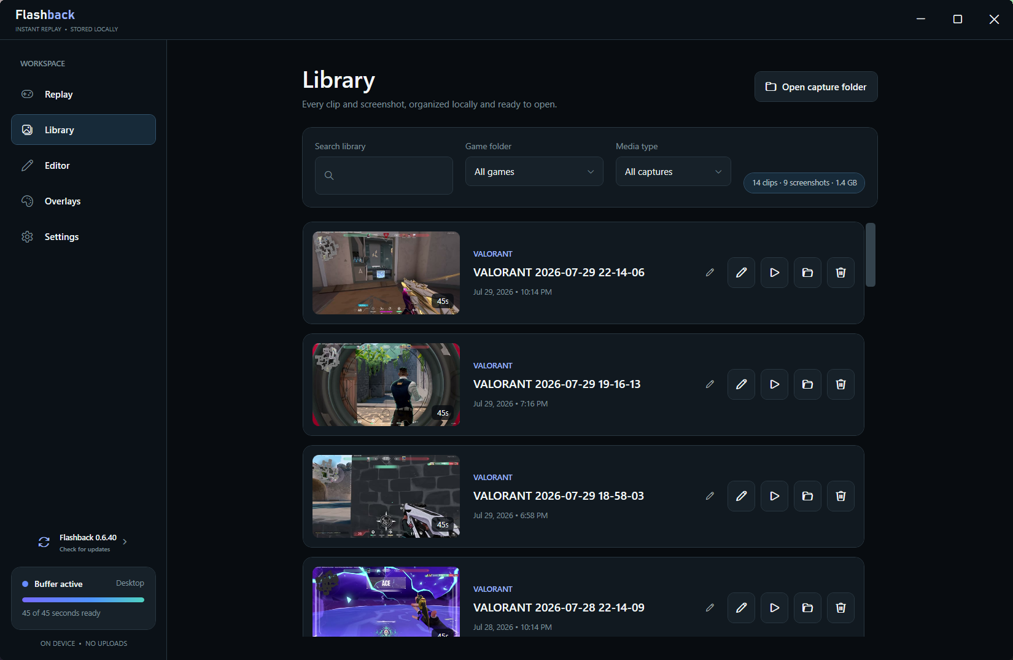Click the Buffer active status label
The image size is (1013, 660).
tap(58, 584)
